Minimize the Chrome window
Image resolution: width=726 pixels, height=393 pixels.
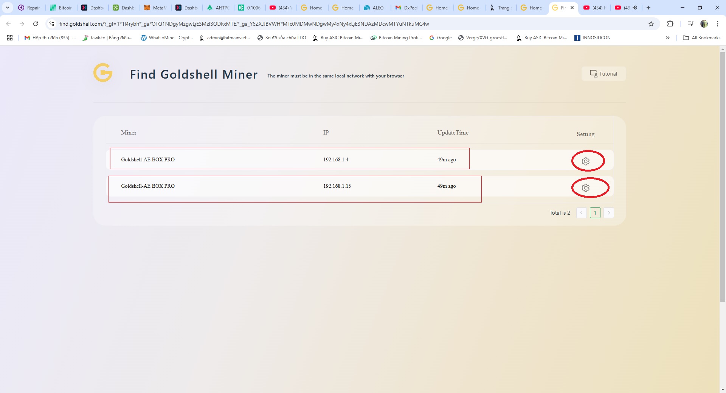(683, 8)
